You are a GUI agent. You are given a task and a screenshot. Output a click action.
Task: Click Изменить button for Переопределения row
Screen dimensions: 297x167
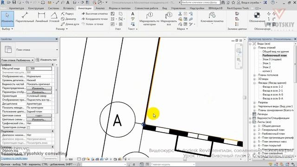click(39, 88)
